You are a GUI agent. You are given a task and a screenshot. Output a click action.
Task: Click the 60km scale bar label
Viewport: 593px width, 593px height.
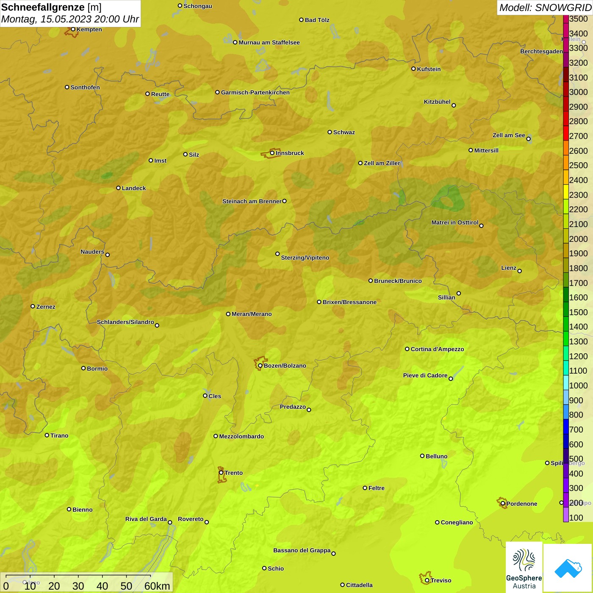tap(157, 586)
